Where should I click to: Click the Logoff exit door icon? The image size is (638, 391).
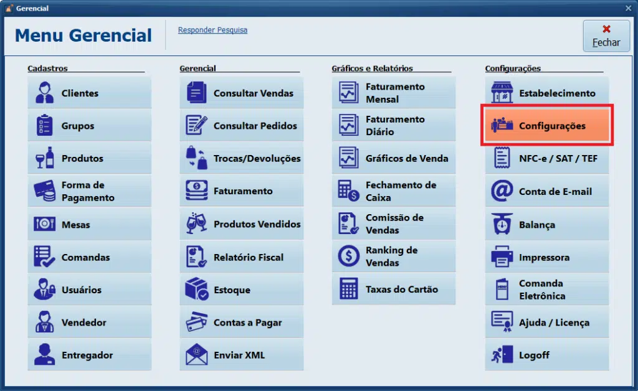pyautogui.click(x=502, y=354)
